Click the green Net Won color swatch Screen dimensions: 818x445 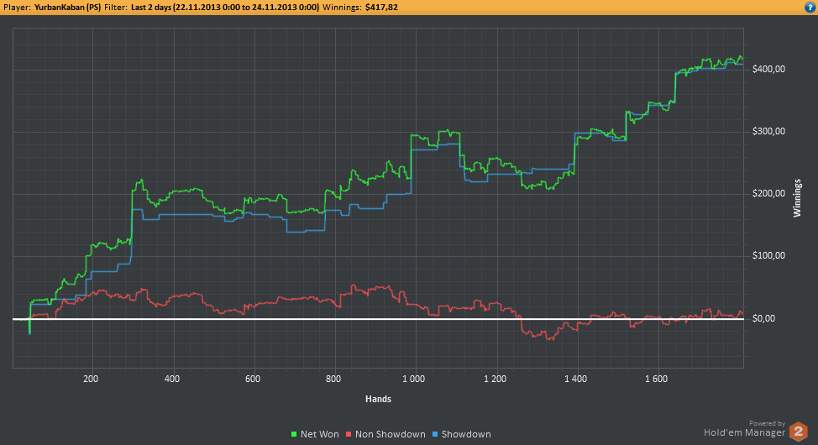pos(294,434)
